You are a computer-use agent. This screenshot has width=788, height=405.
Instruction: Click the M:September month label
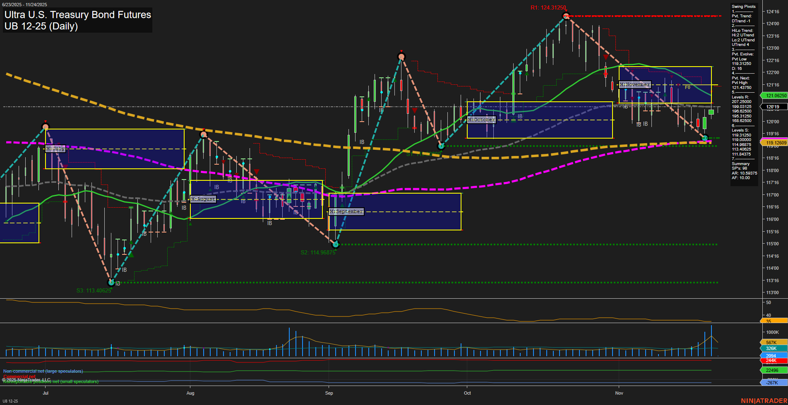pos(346,211)
